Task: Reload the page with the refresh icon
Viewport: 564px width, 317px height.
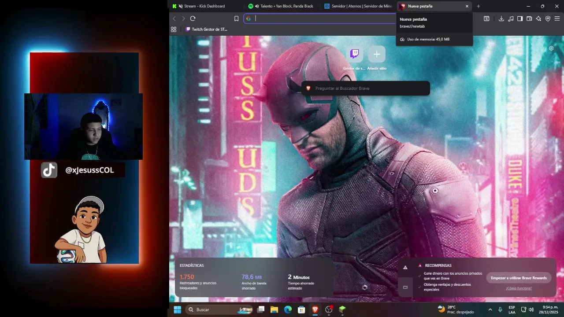Action: pos(193,18)
